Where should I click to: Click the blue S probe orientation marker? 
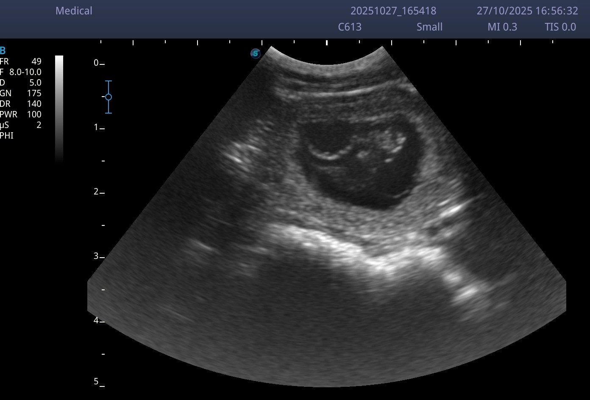[x=255, y=53]
